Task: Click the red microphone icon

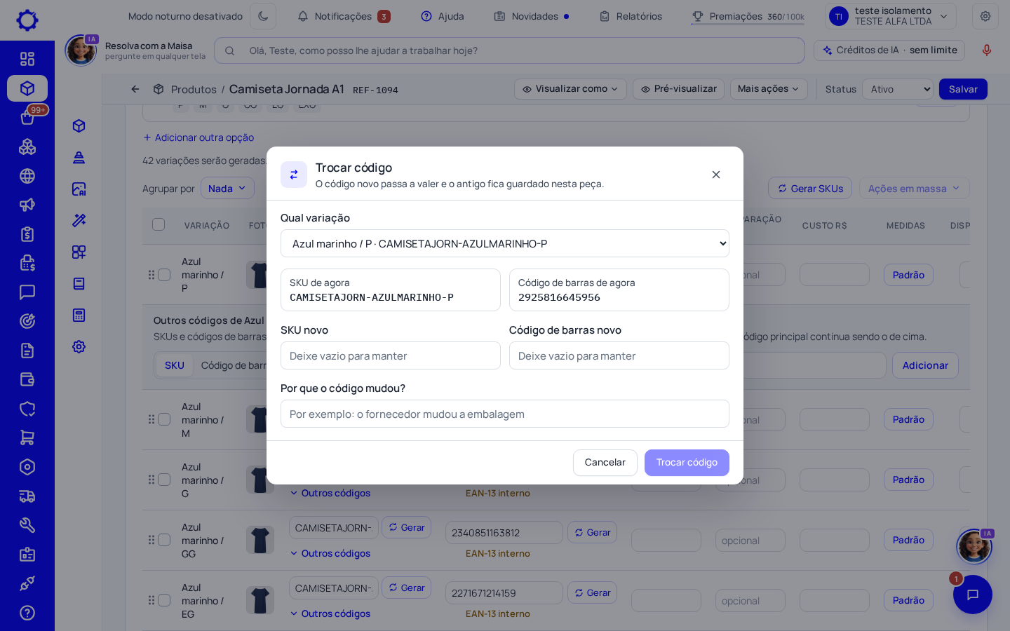Action: [987, 50]
